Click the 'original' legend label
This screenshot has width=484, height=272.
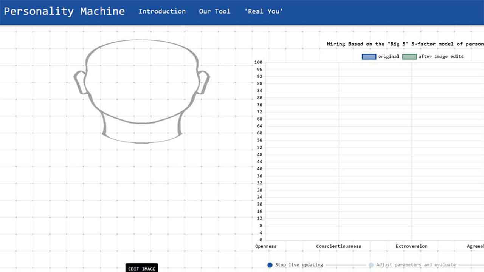388,57
